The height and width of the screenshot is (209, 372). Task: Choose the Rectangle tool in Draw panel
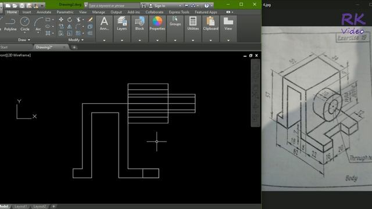tap(48, 19)
